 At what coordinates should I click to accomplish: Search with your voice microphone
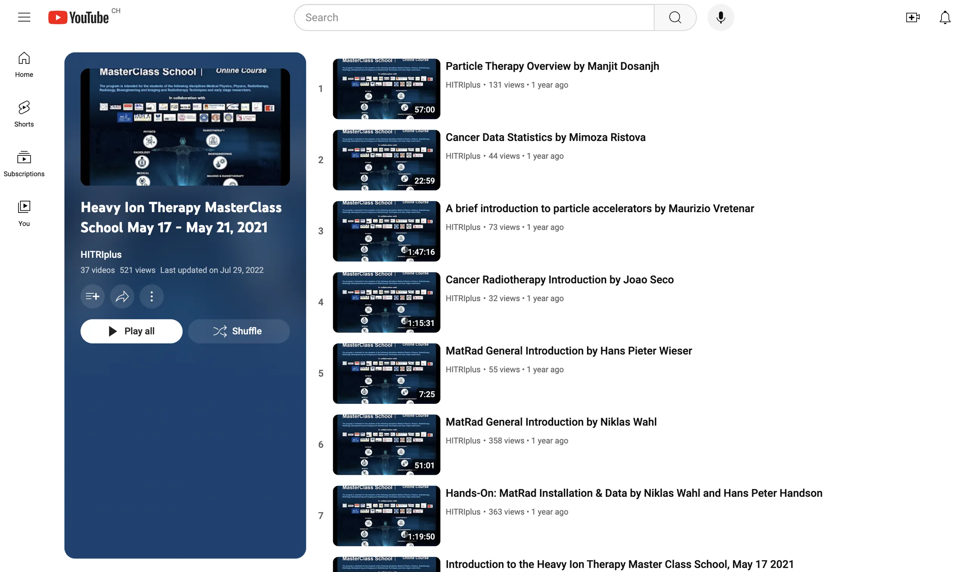pos(720,17)
